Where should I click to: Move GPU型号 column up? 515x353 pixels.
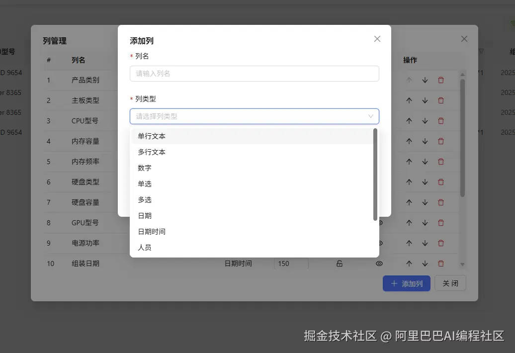pos(409,223)
